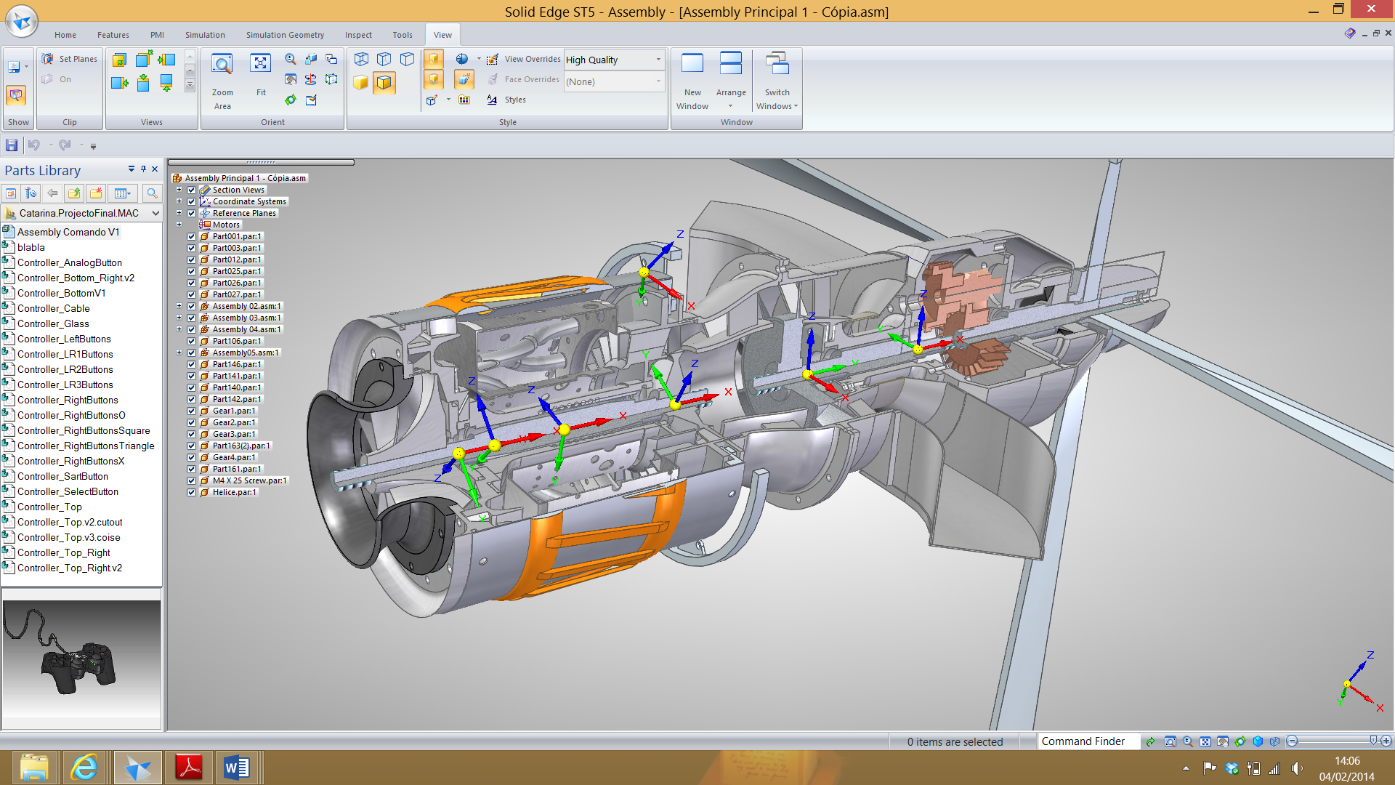1395x785 pixels.
Task: Click the Save icon in quick access toolbar
Action: [x=12, y=145]
